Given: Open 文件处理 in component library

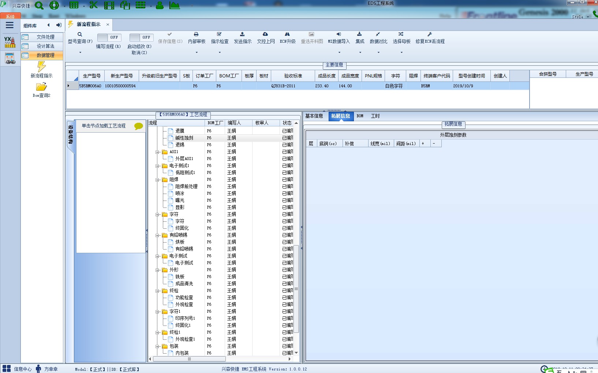Looking at the screenshot, I should 42,37.
